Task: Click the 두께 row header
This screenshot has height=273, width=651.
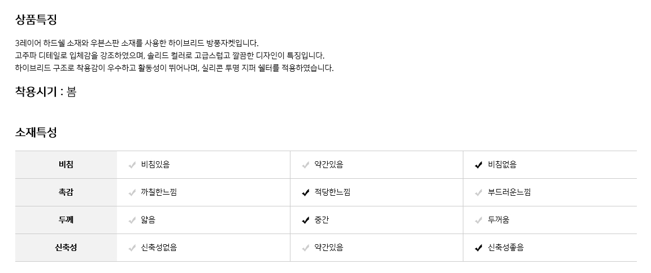Action: 66,220
